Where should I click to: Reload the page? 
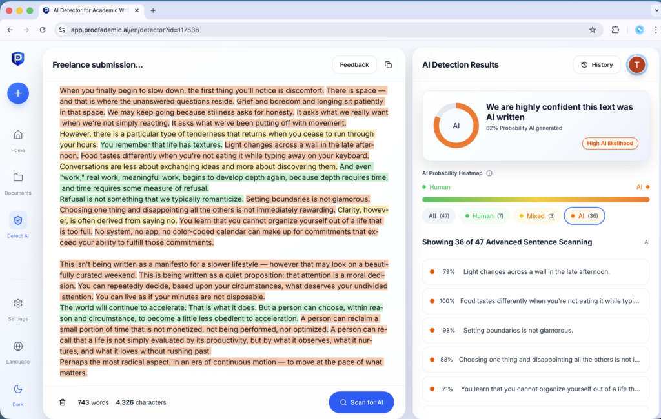click(43, 30)
